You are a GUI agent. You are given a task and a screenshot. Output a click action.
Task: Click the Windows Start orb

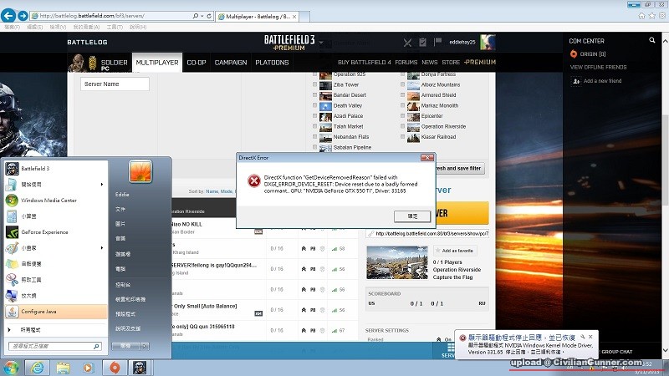11,367
